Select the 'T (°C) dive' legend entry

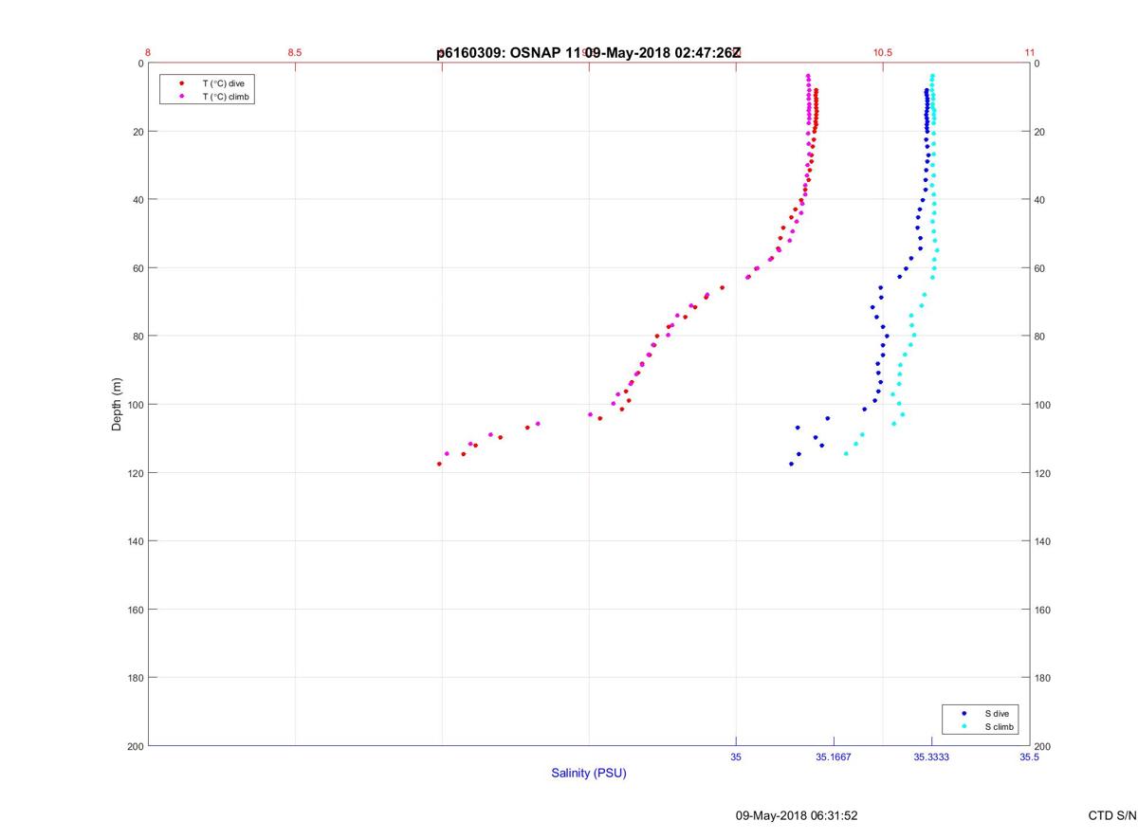click(223, 83)
